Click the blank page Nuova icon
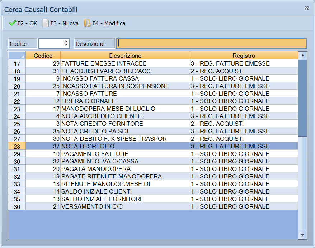Viewport: 315px width, 248px height. tap(45, 23)
